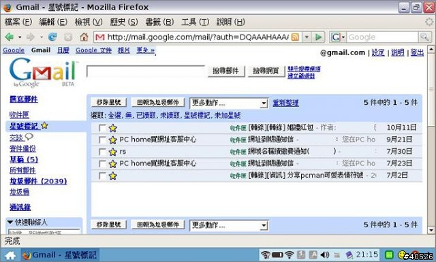Click the Wi-Fi signal tray icon
The height and width of the screenshot is (262, 436).
(290, 255)
